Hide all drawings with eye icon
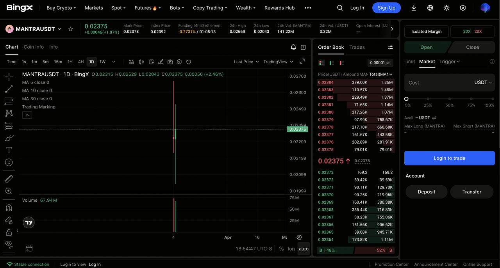This screenshot has width=500, height=268. click(x=9, y=244)
